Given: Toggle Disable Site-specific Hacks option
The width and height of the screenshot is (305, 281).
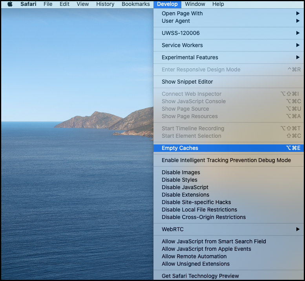Looking at the screenshot, I should click(229, 202).
